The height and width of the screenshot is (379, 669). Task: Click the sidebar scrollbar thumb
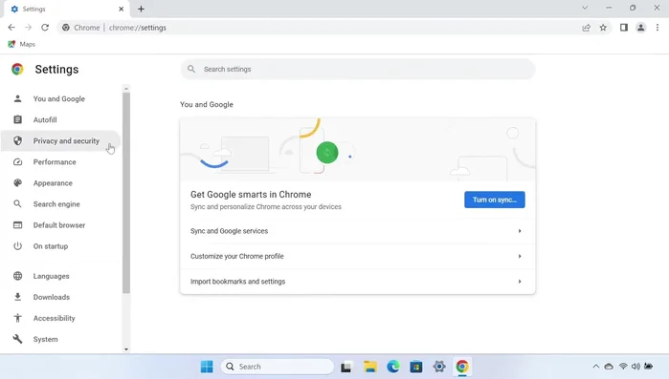tap(126, 193)
